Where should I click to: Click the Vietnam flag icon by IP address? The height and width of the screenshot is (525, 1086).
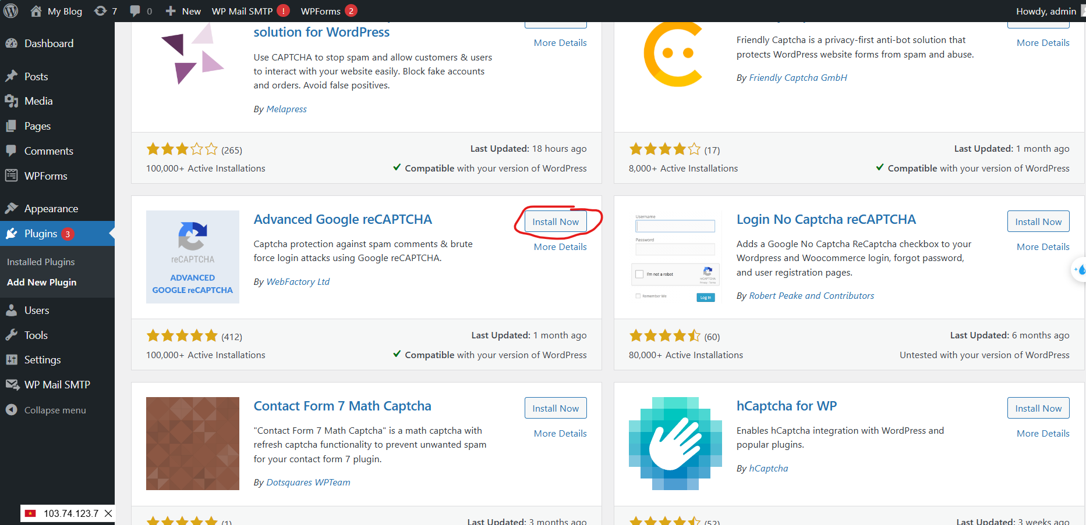click(31, 513)
